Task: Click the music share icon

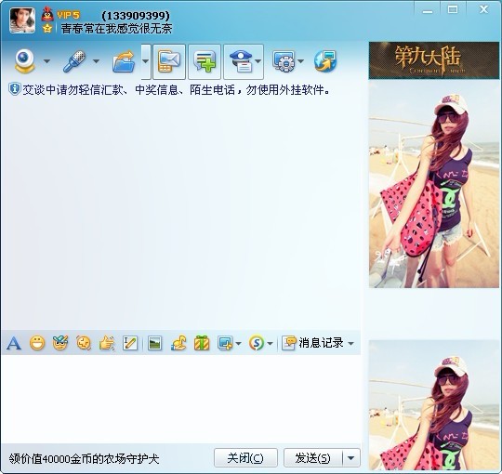Action: click(178, 343)
